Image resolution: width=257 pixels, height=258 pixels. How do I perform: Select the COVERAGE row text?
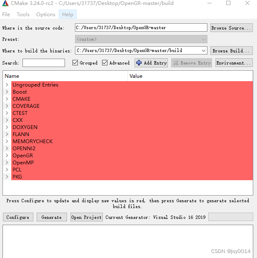point(26,106)
